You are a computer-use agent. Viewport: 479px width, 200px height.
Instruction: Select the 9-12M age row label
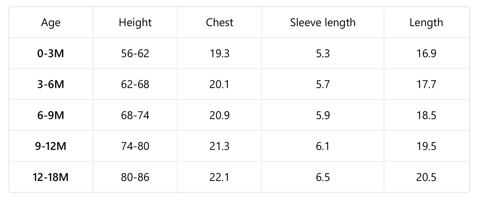pyautogui.click(x=51, y=146)
